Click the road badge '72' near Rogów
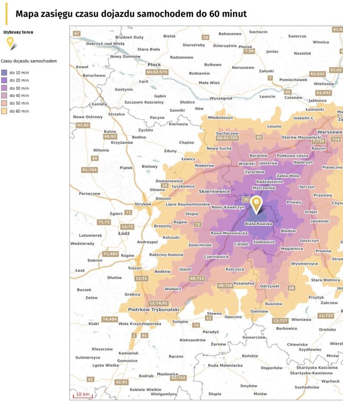The image size is (343, 415). [x=197, y=224]
